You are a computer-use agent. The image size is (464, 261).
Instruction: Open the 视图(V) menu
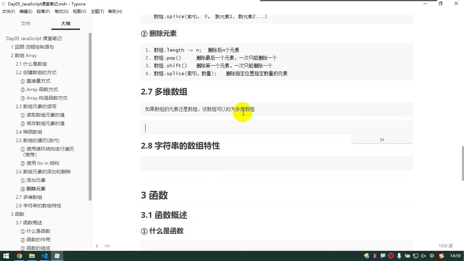pyautogui.click(x=80, y=12)
